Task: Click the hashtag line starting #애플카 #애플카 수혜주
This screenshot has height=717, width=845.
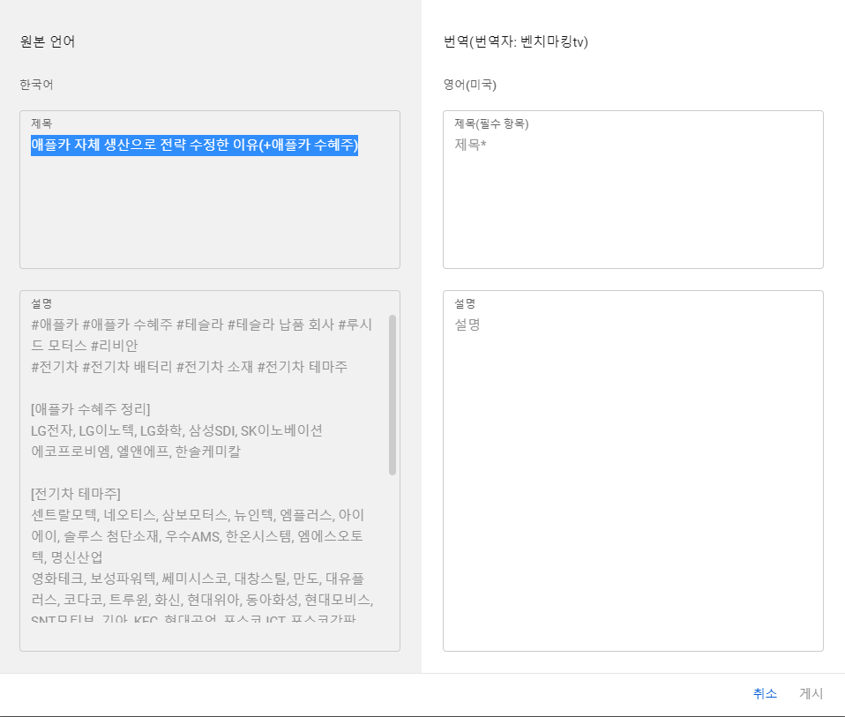Action: [x=202, y=325]
